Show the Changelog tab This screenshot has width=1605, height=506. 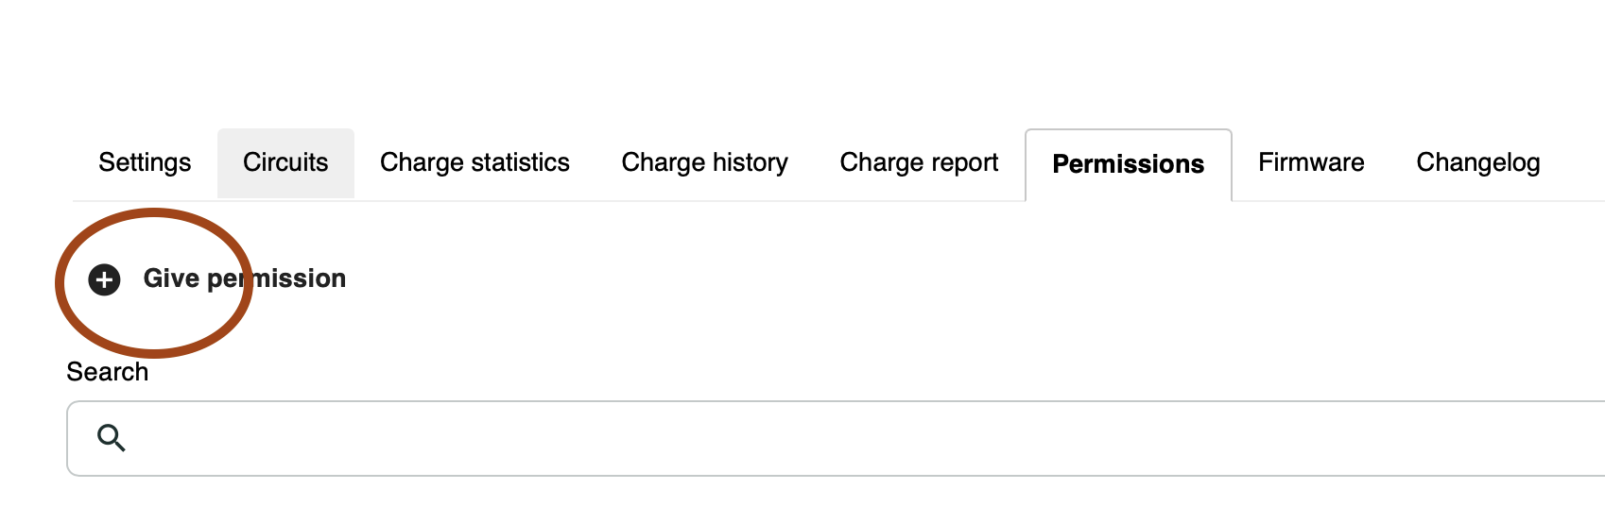(1477, 163)
